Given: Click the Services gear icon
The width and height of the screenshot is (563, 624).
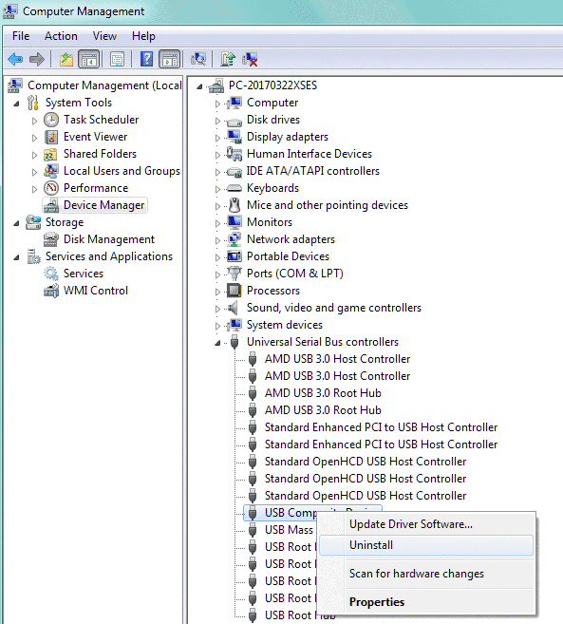Looking at the screenshot, I should 51,274.
